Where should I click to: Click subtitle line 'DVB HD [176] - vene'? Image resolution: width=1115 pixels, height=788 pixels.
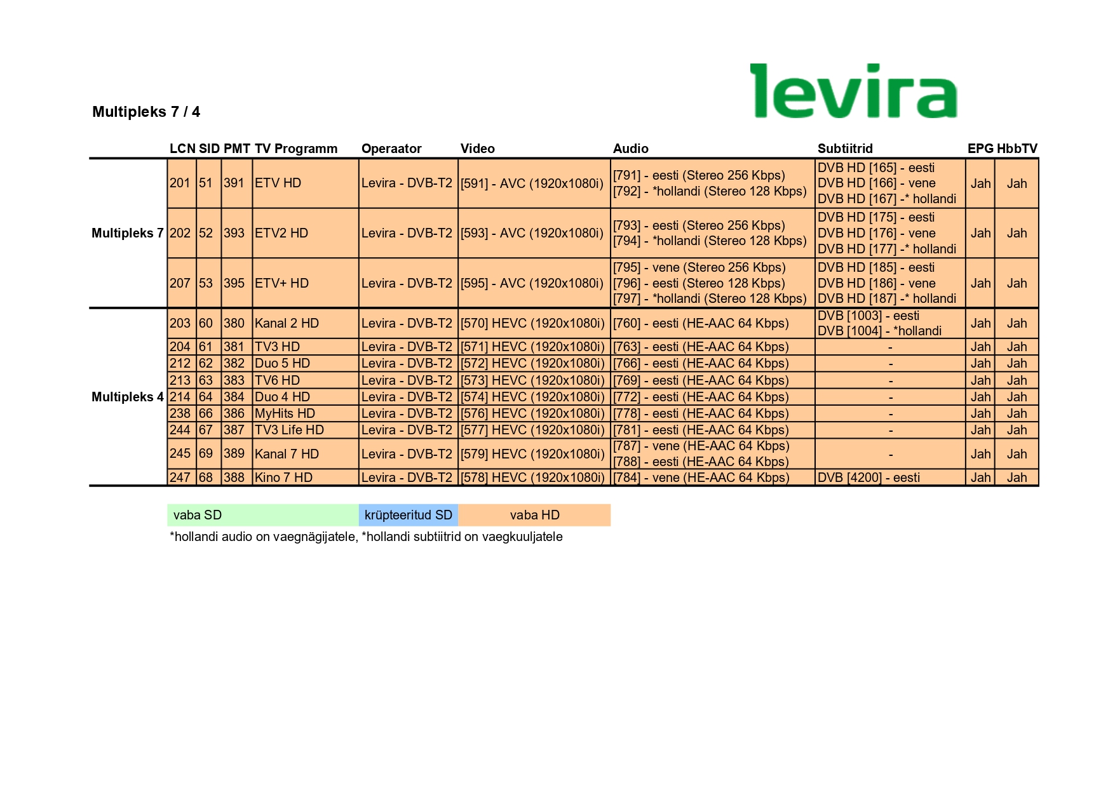tap(877, 233)
